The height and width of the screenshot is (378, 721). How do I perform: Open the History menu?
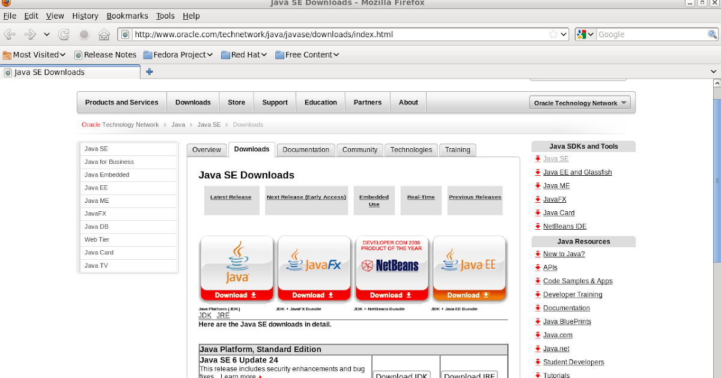tap(85, 16)
